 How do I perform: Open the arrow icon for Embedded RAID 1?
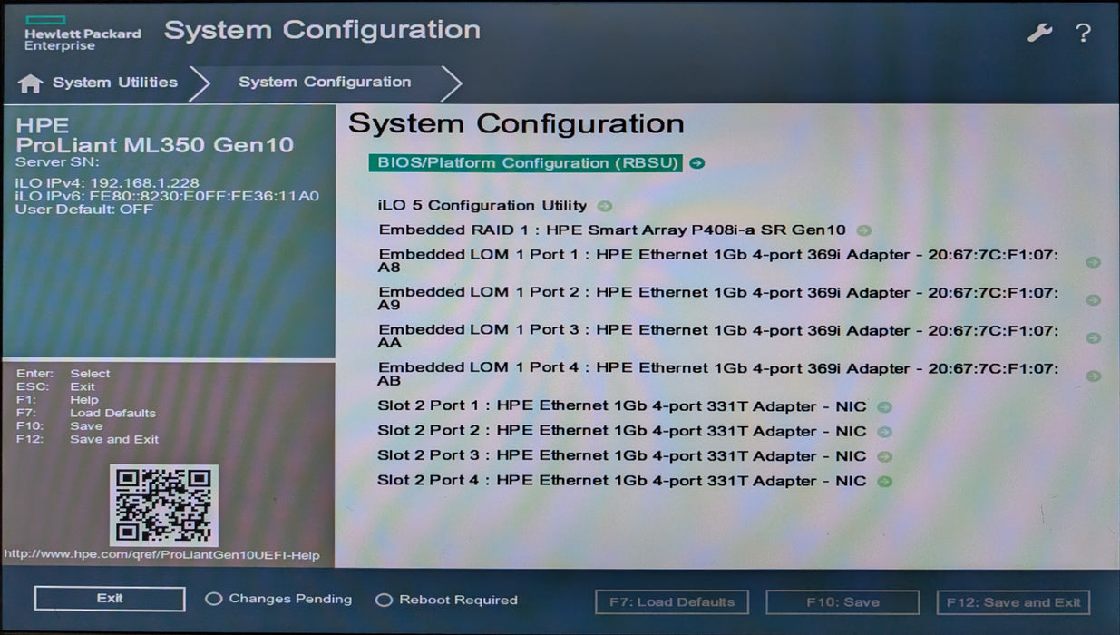click(863, 230)
